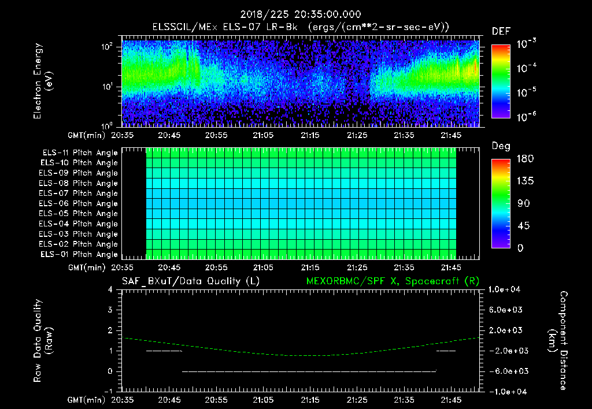The height and width of the screenshot is (409, 592).
Task: Click the 10^-6 tick label on the DEF scale
Action: (x=526, y=117)
